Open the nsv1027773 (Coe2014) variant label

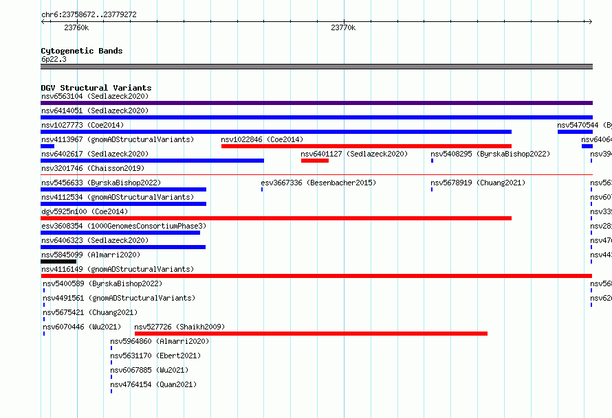point(83,125)
